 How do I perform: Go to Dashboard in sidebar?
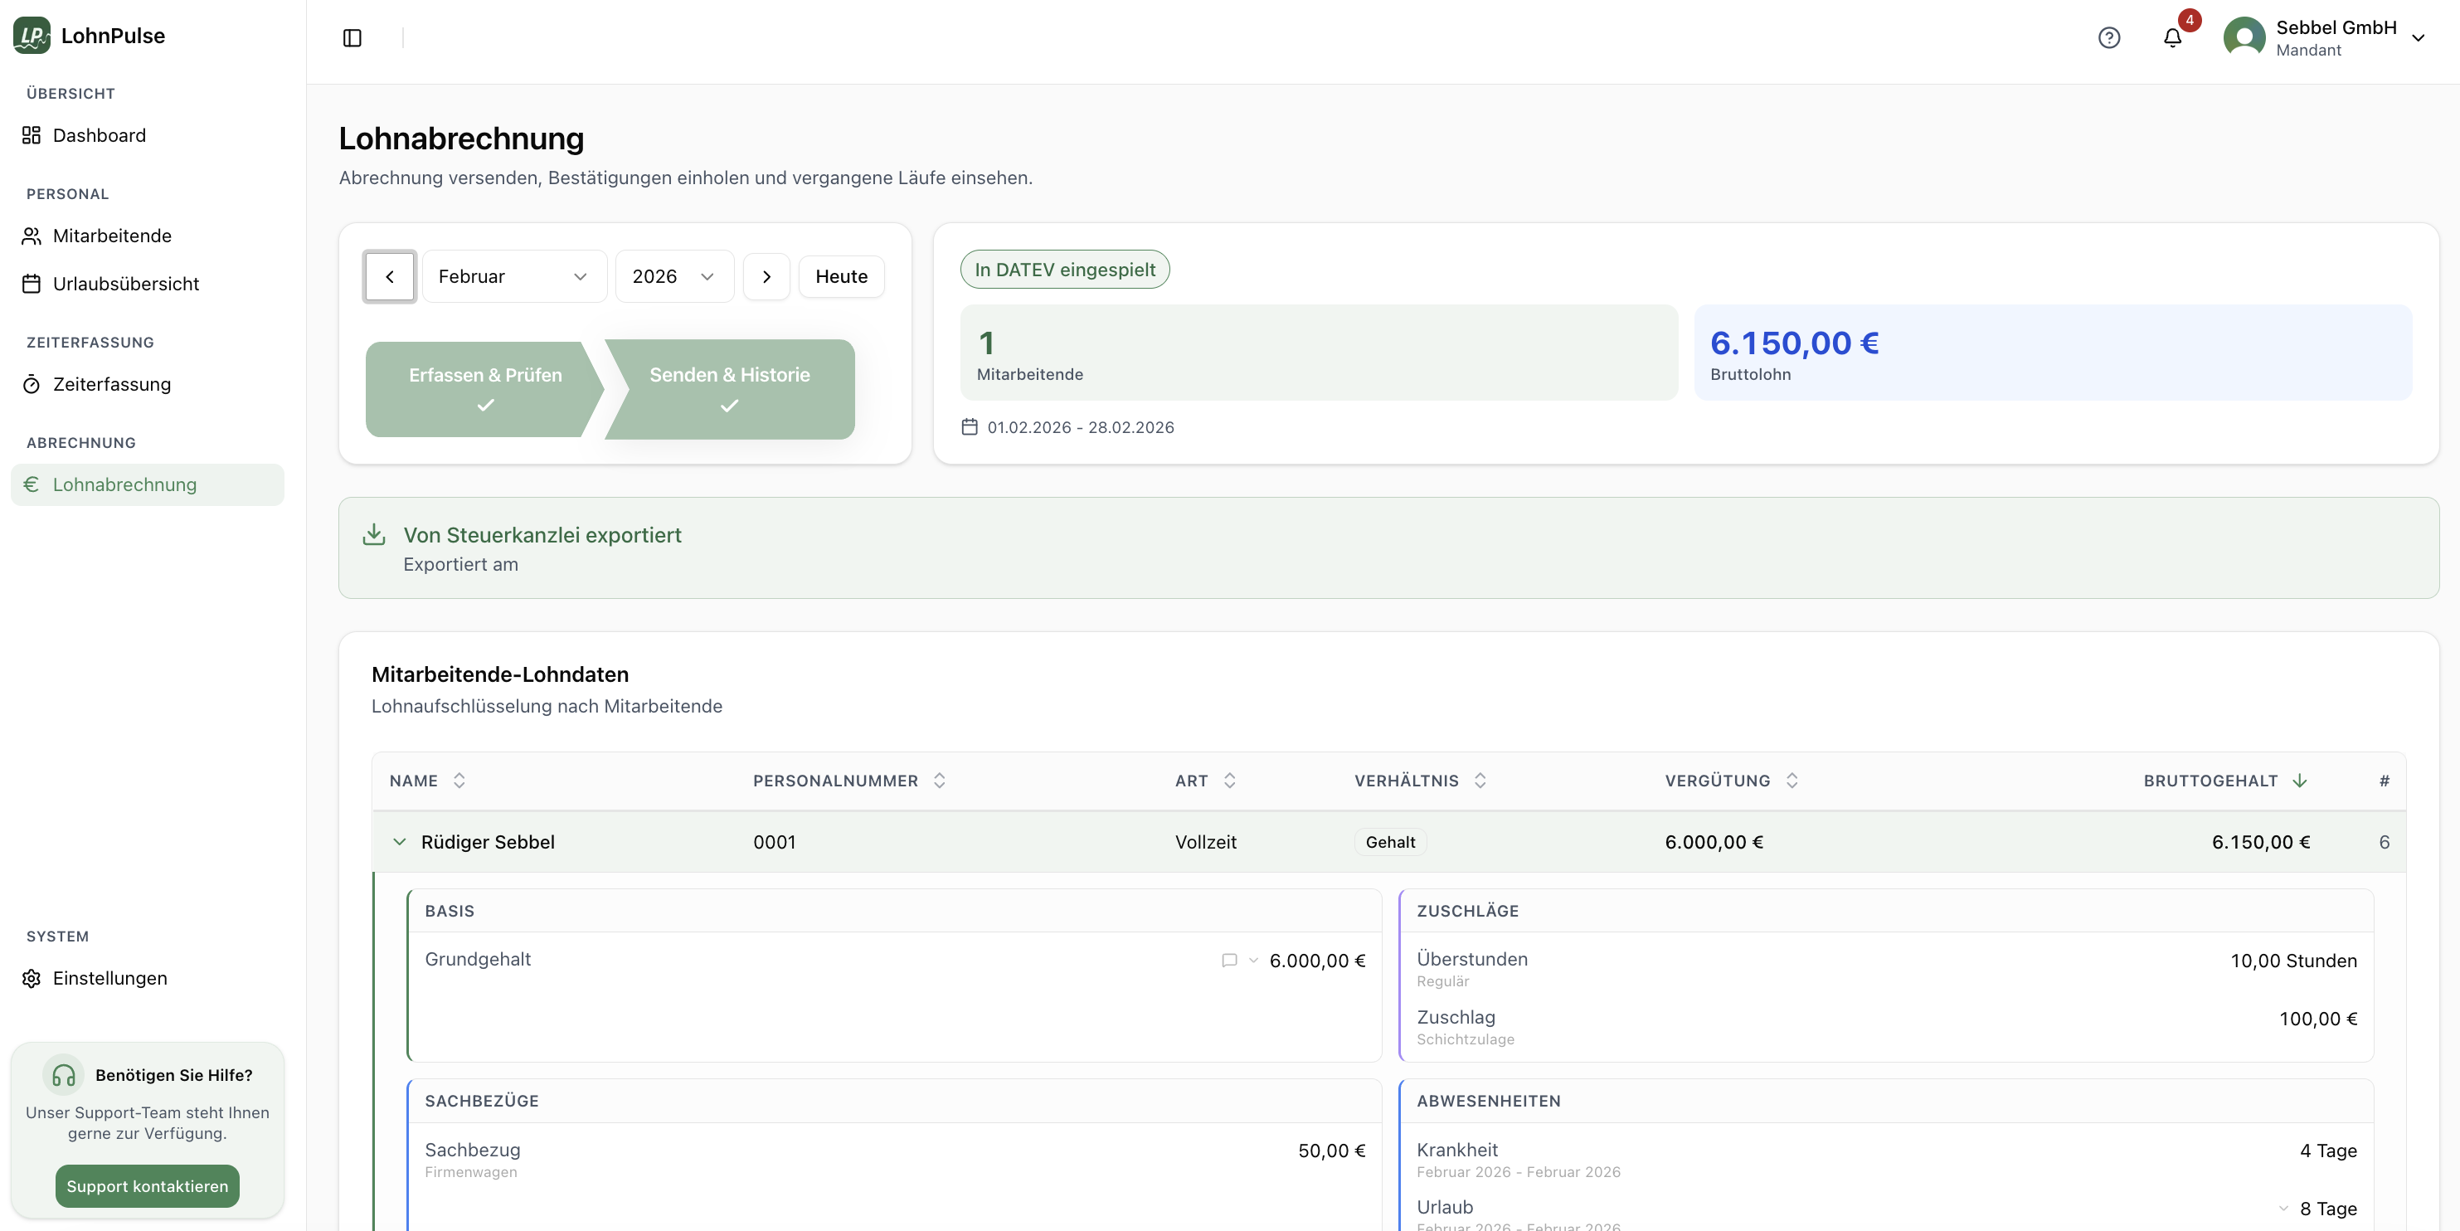pyautogui.click(x=147, y=135)
